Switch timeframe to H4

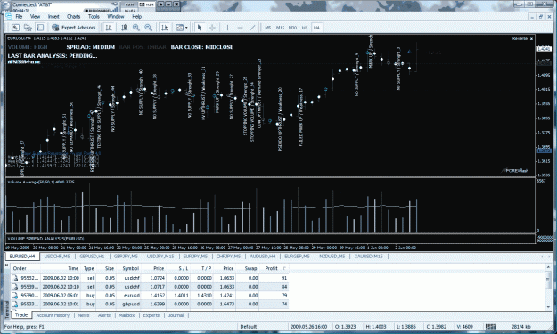316,28
